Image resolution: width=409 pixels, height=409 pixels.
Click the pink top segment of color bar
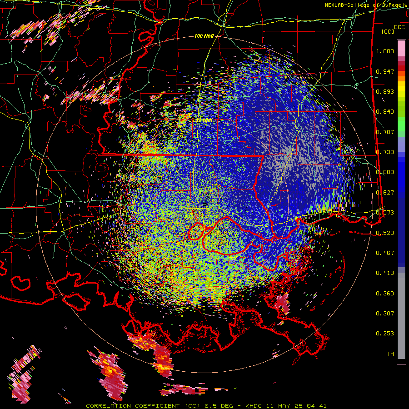coord(401,49)
